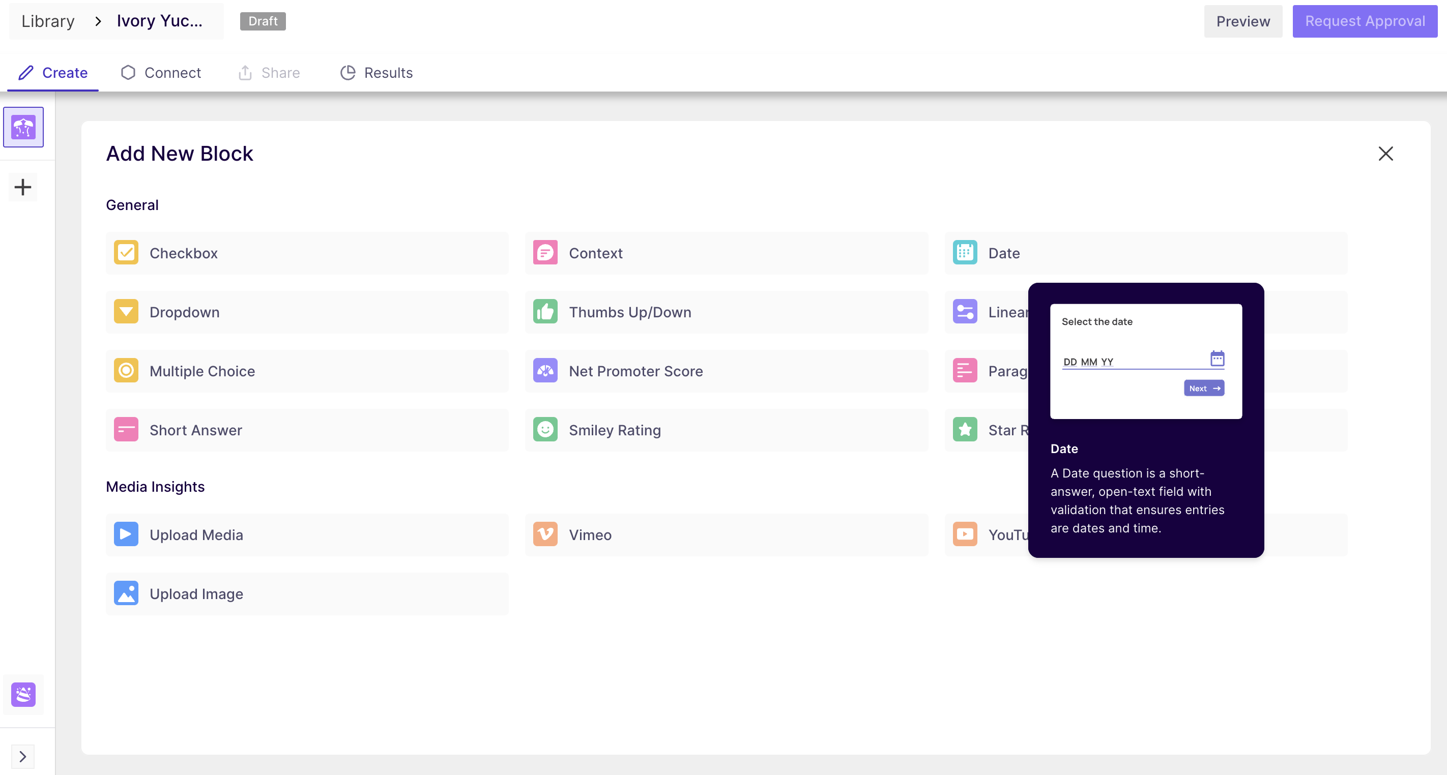Click the Preview button

click(1242, 21)
